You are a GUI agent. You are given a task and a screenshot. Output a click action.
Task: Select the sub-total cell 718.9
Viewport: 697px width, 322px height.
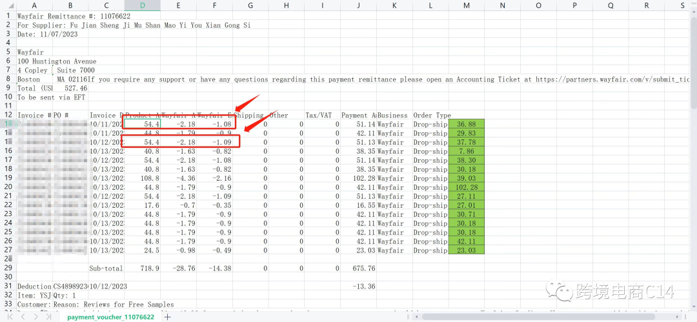click(142, 268)
